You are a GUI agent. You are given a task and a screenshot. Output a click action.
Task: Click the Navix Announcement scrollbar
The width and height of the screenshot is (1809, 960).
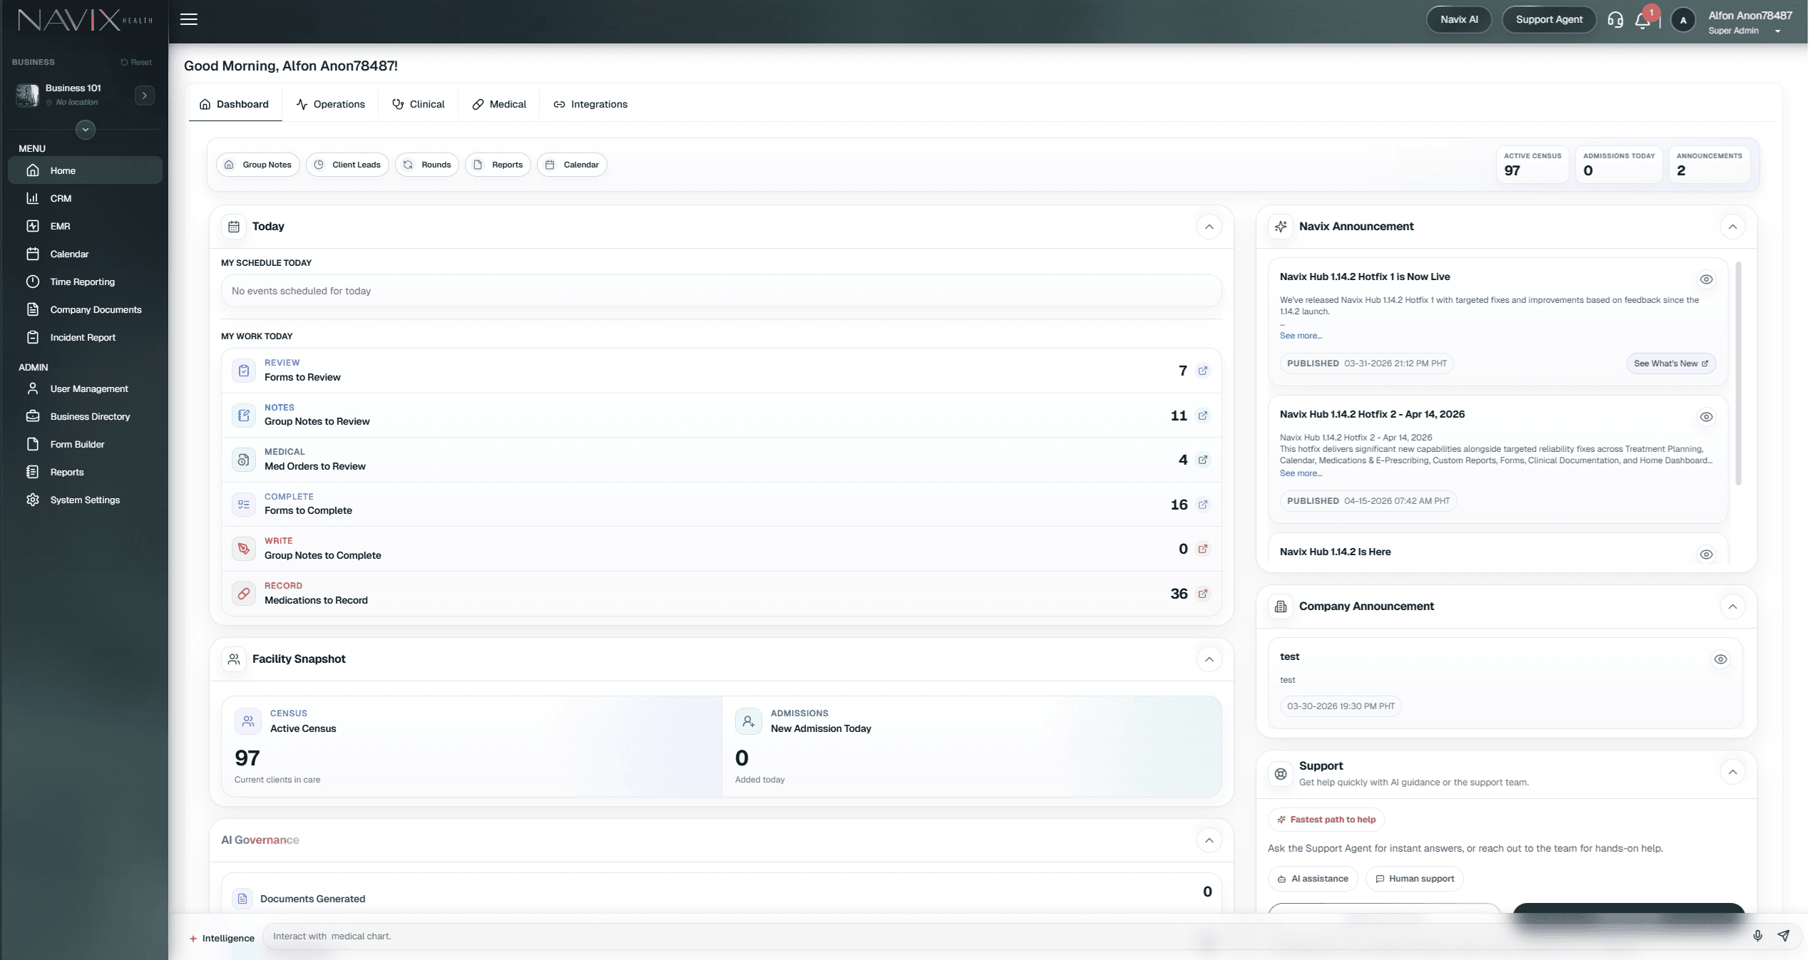(1738, 374)
